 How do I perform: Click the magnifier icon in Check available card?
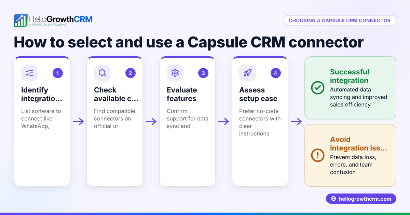(x=102, y=73)
